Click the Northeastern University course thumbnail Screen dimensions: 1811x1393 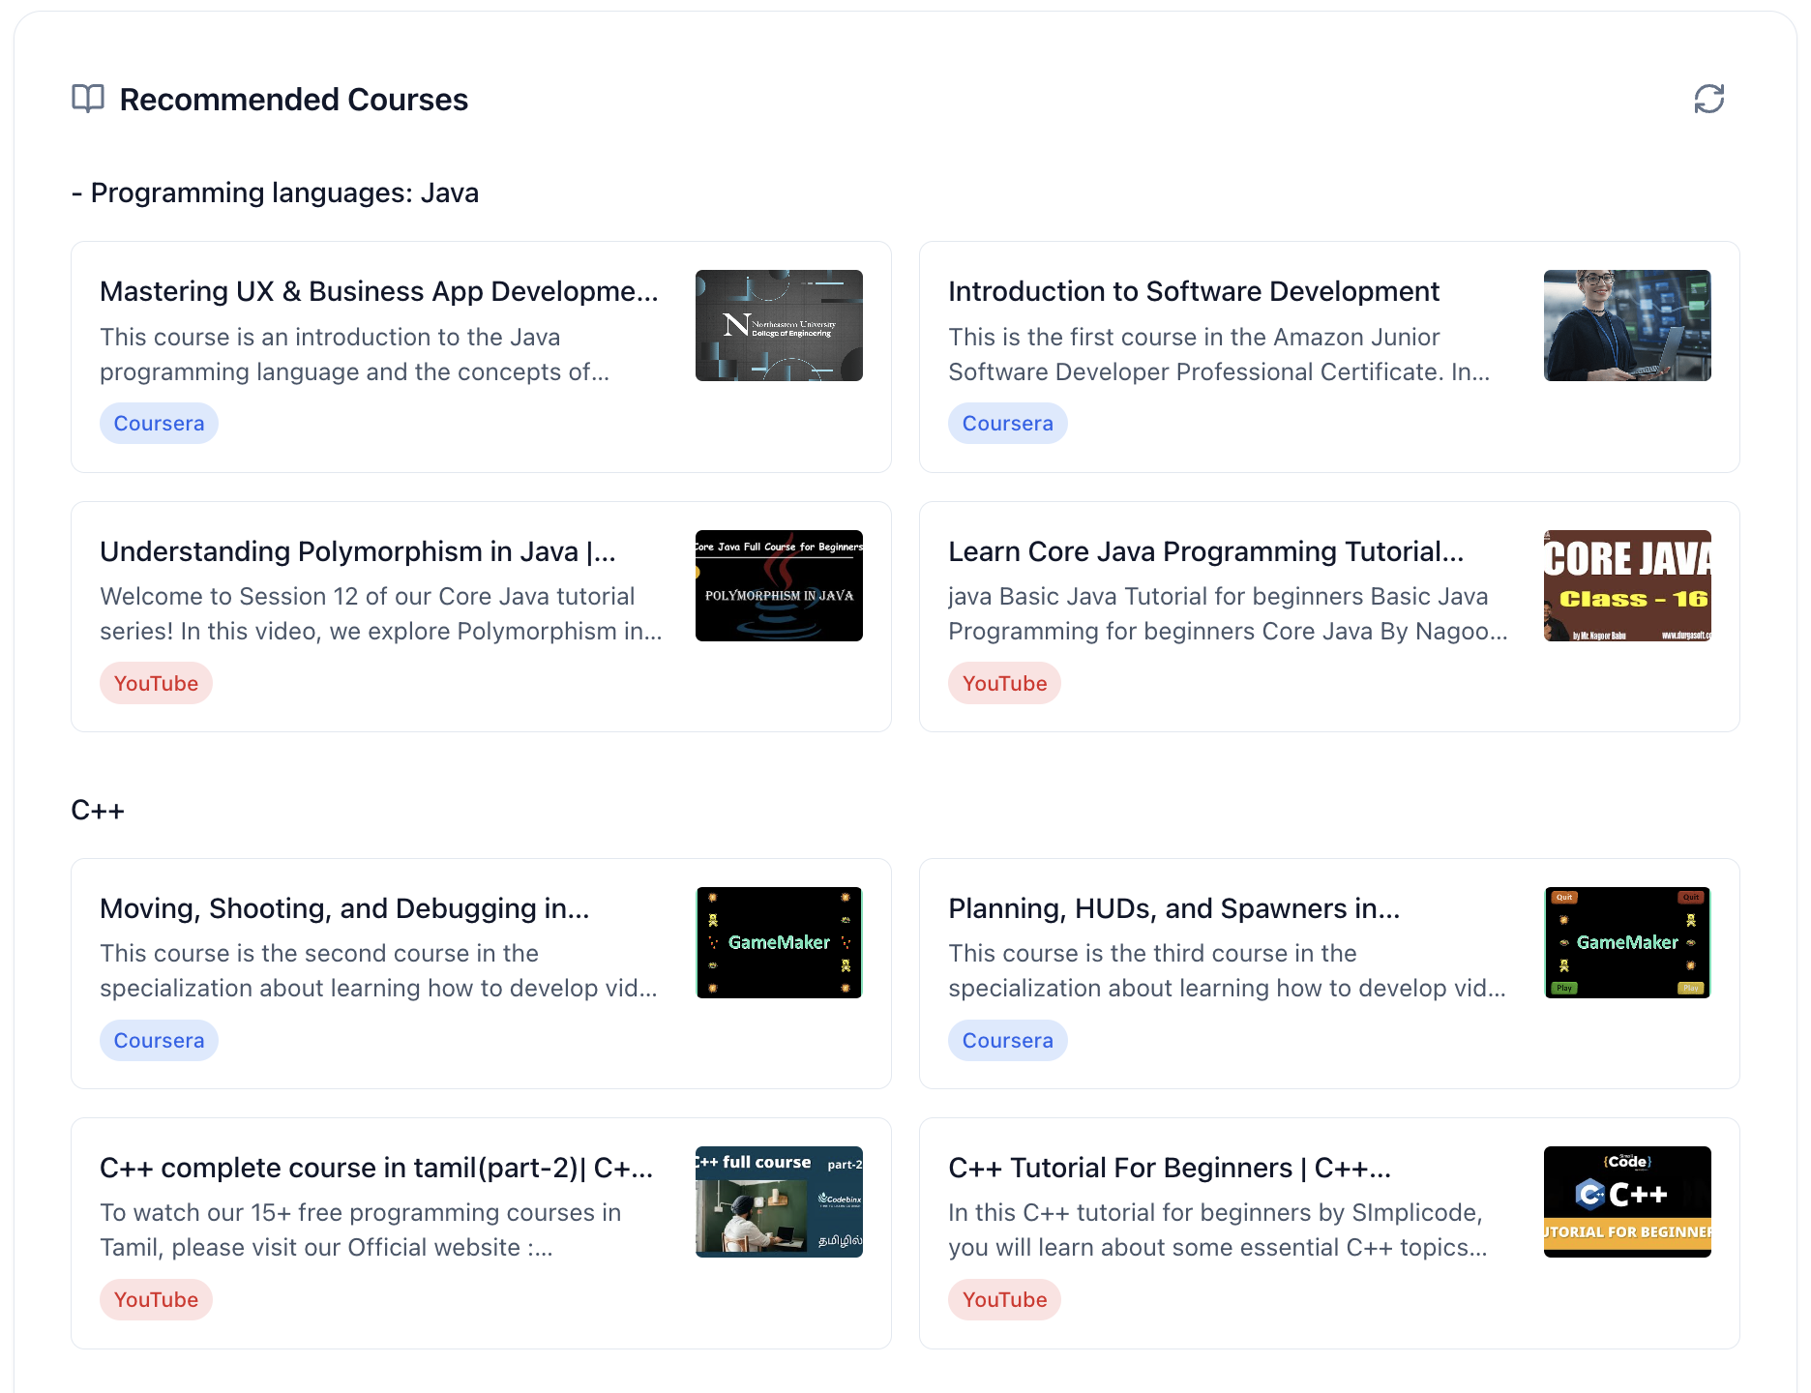779,326
